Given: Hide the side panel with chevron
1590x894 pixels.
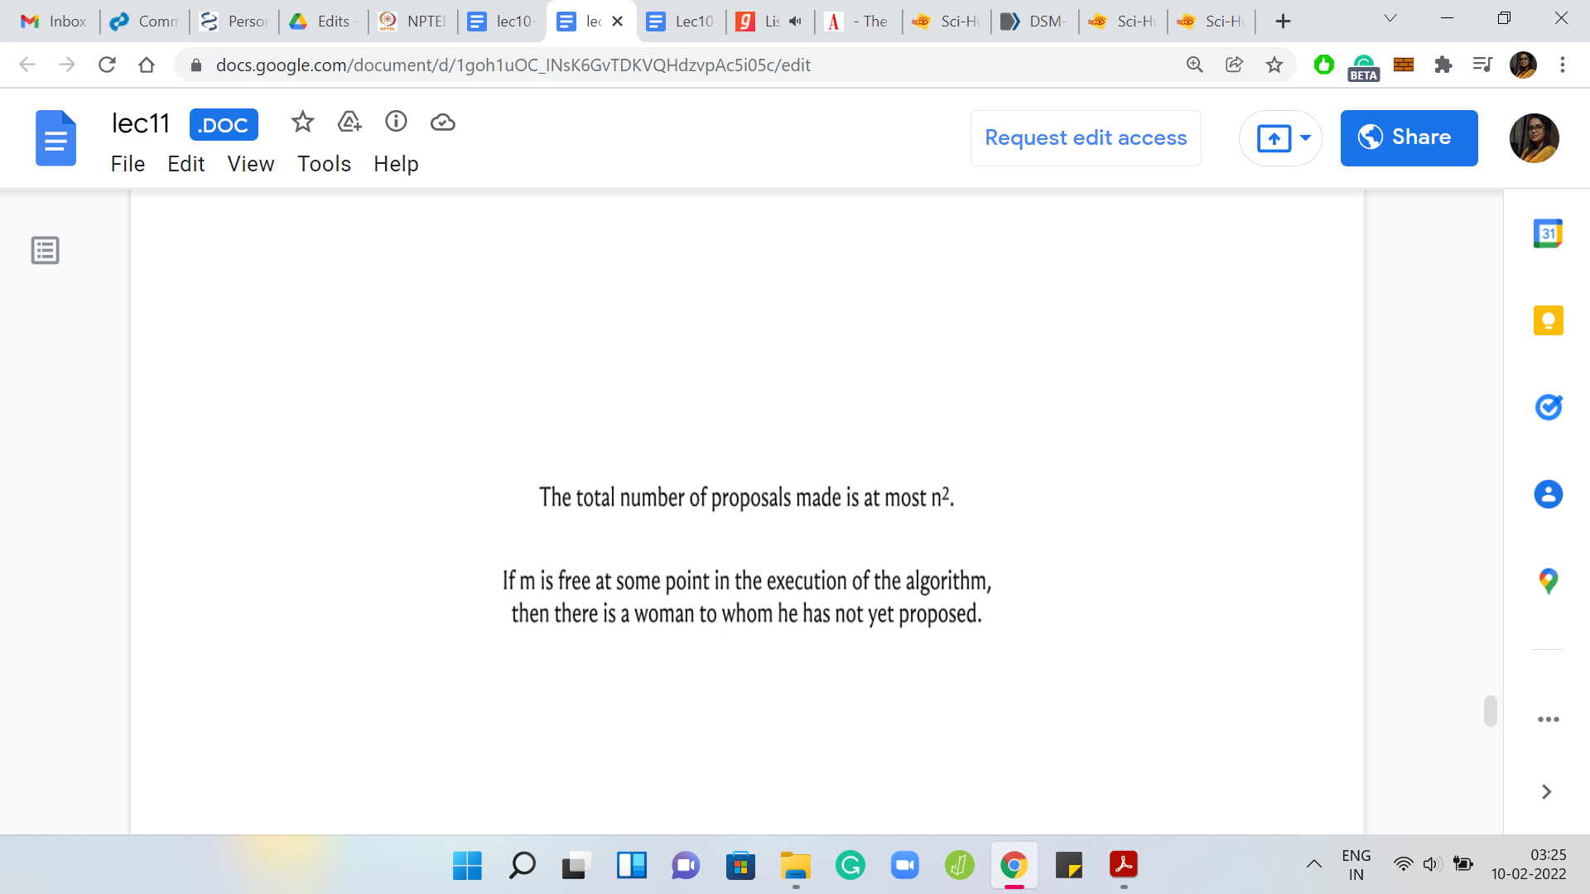Looking at the screenshot, I should click(x=1546, y=792).
